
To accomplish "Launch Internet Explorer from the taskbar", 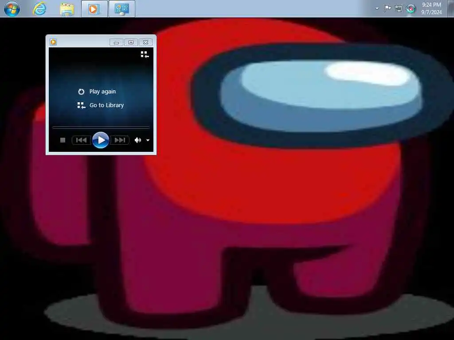I will [39, 9].
